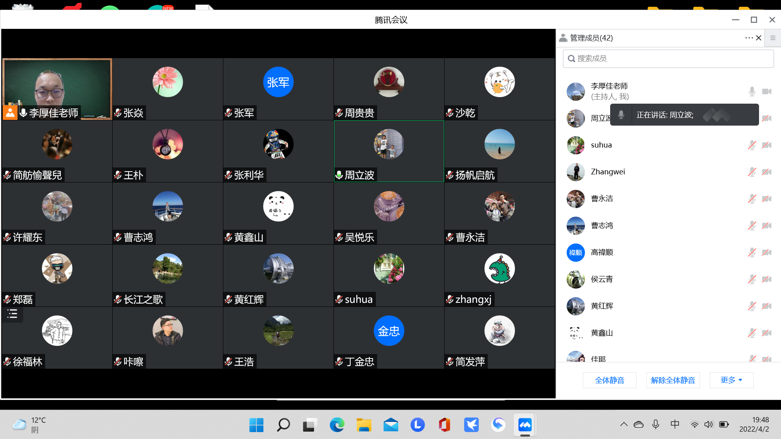The width and height of the screenshot is (781, 439).
Task: Open Office app from taskbar
Action: [x=444, y=425]
